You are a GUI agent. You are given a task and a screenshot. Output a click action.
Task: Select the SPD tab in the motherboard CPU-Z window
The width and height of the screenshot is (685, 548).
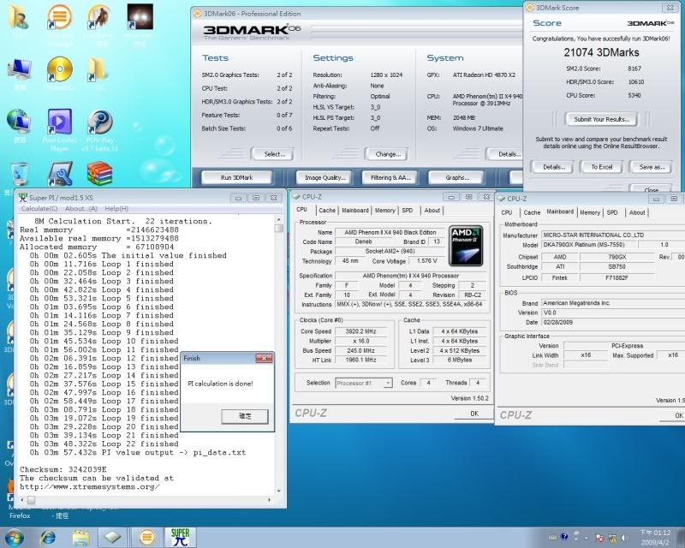(x=612, y=212)
